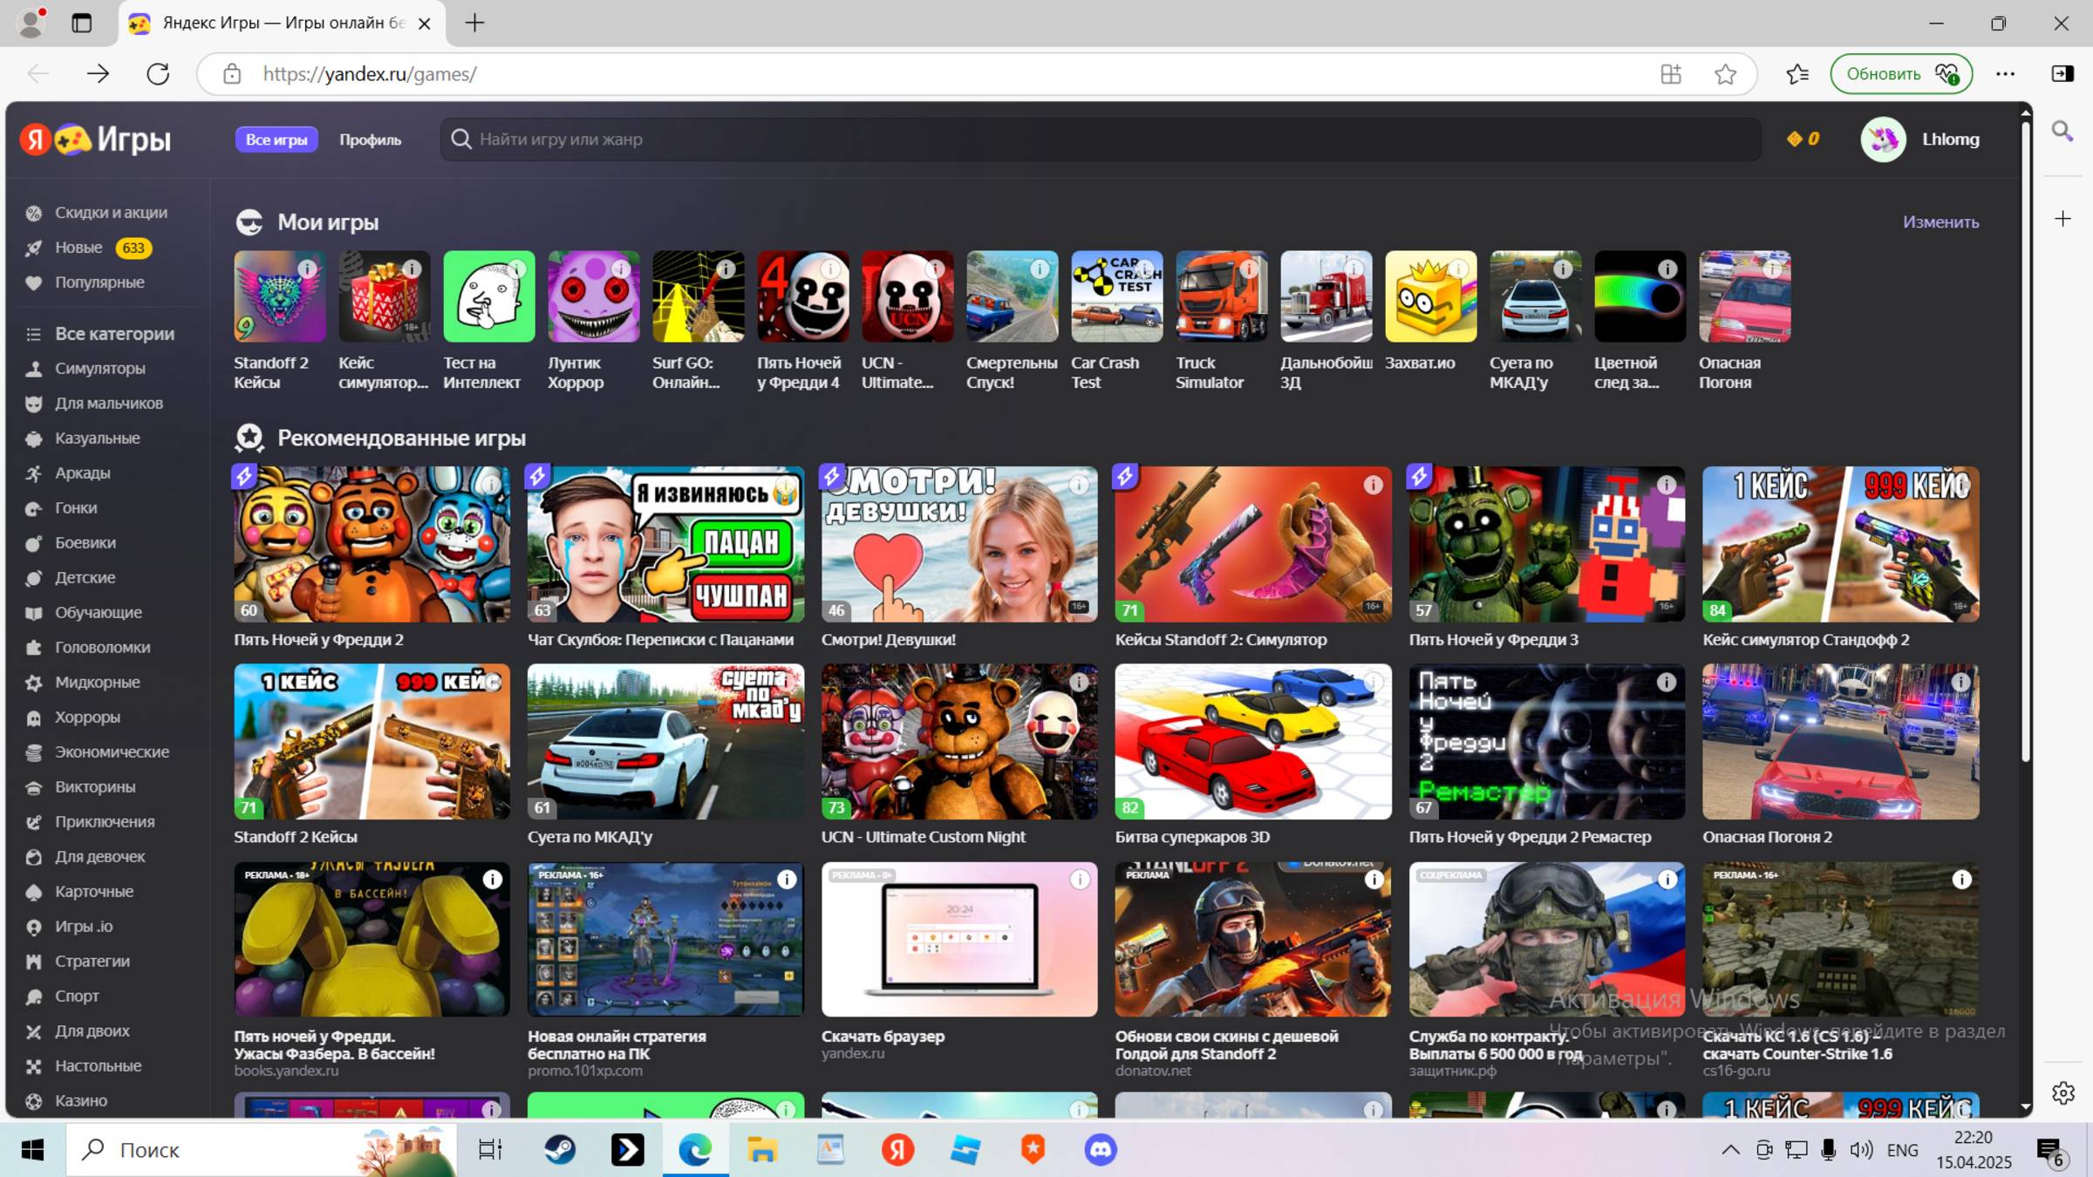Open 'Пять Ночей у Фредди 2' recommended game
Viewport: 2093px width, 1177px height.
point(372,544)
